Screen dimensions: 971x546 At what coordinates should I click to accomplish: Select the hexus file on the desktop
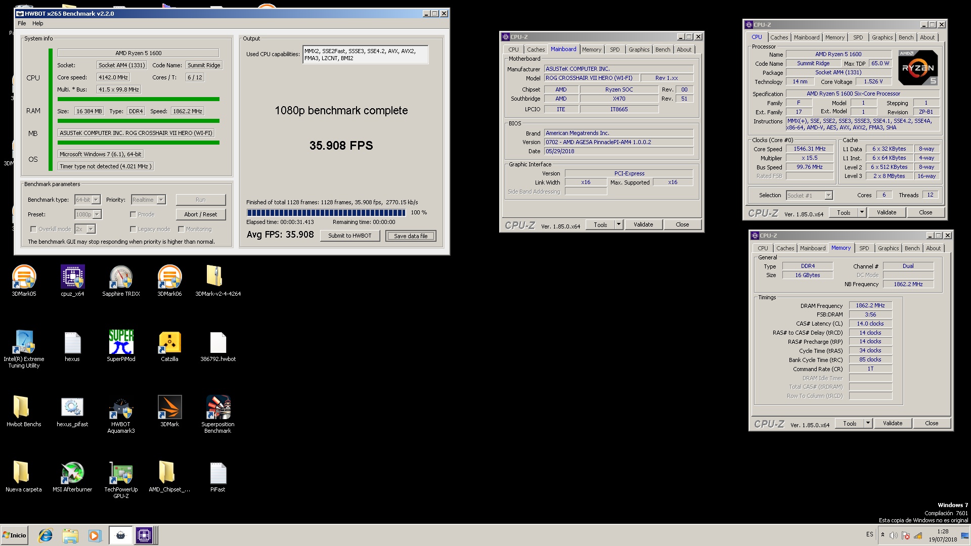72,346
